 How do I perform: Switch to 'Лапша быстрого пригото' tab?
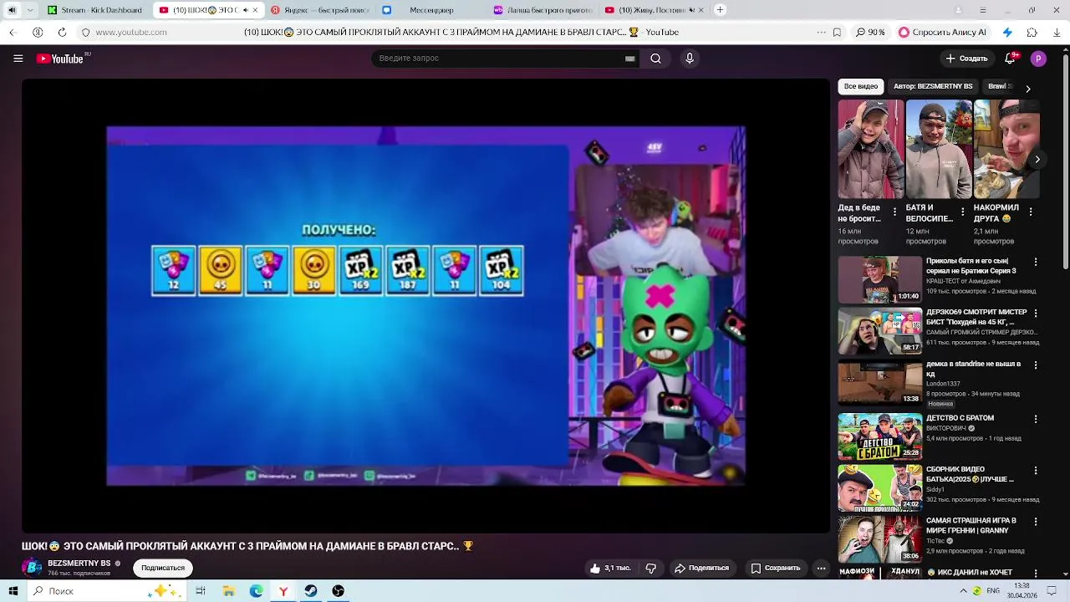click(x=543, y=10)
